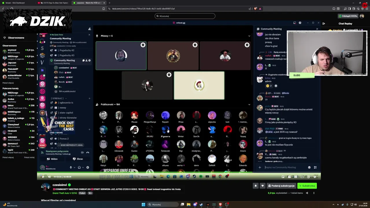Open emoji picker in Community Meeting chat
This screenshot has height=208, width=370.
tap(309, 167)
